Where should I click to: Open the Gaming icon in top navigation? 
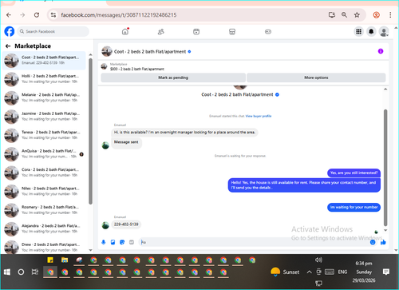click(x=268, y=32)
